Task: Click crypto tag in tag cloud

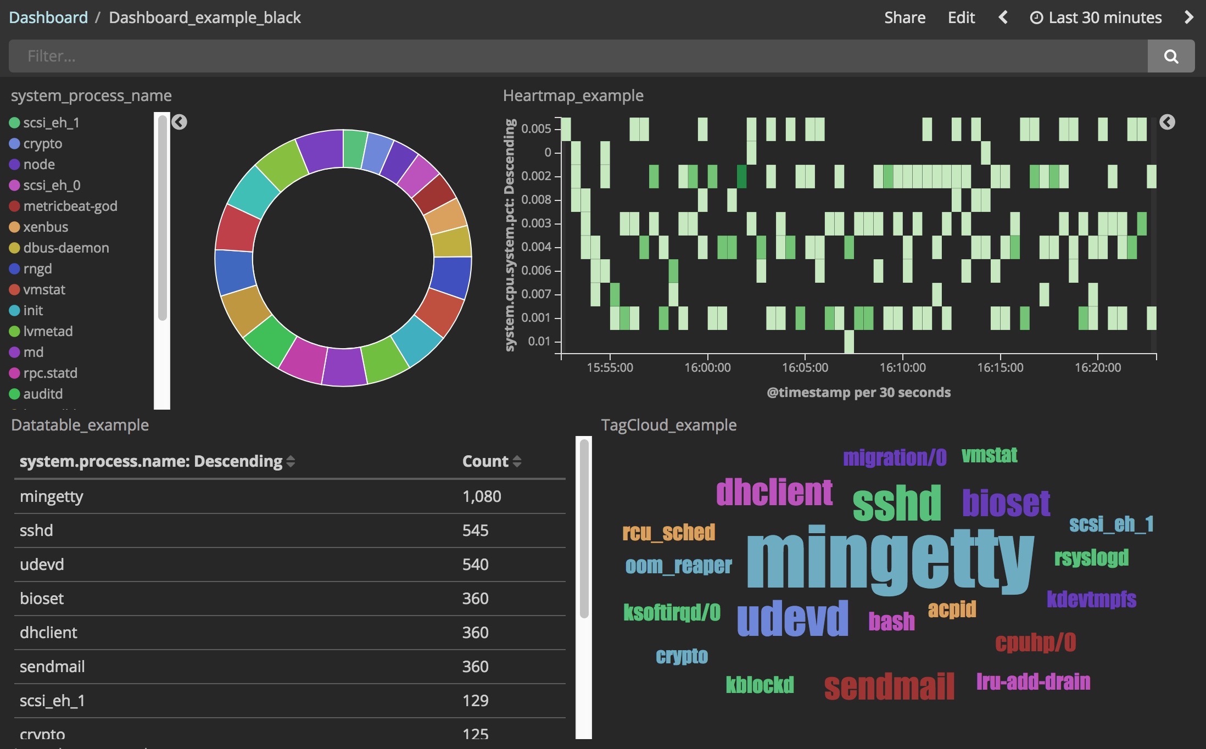Action: coord(682,656)
